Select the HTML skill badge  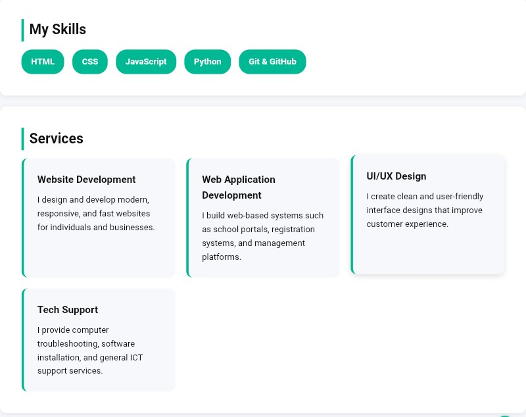(x=42, y=61)
